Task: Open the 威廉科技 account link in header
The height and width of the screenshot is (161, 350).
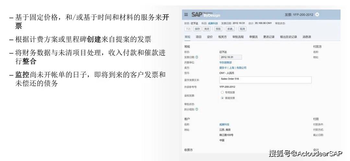Action: [213, 23]
